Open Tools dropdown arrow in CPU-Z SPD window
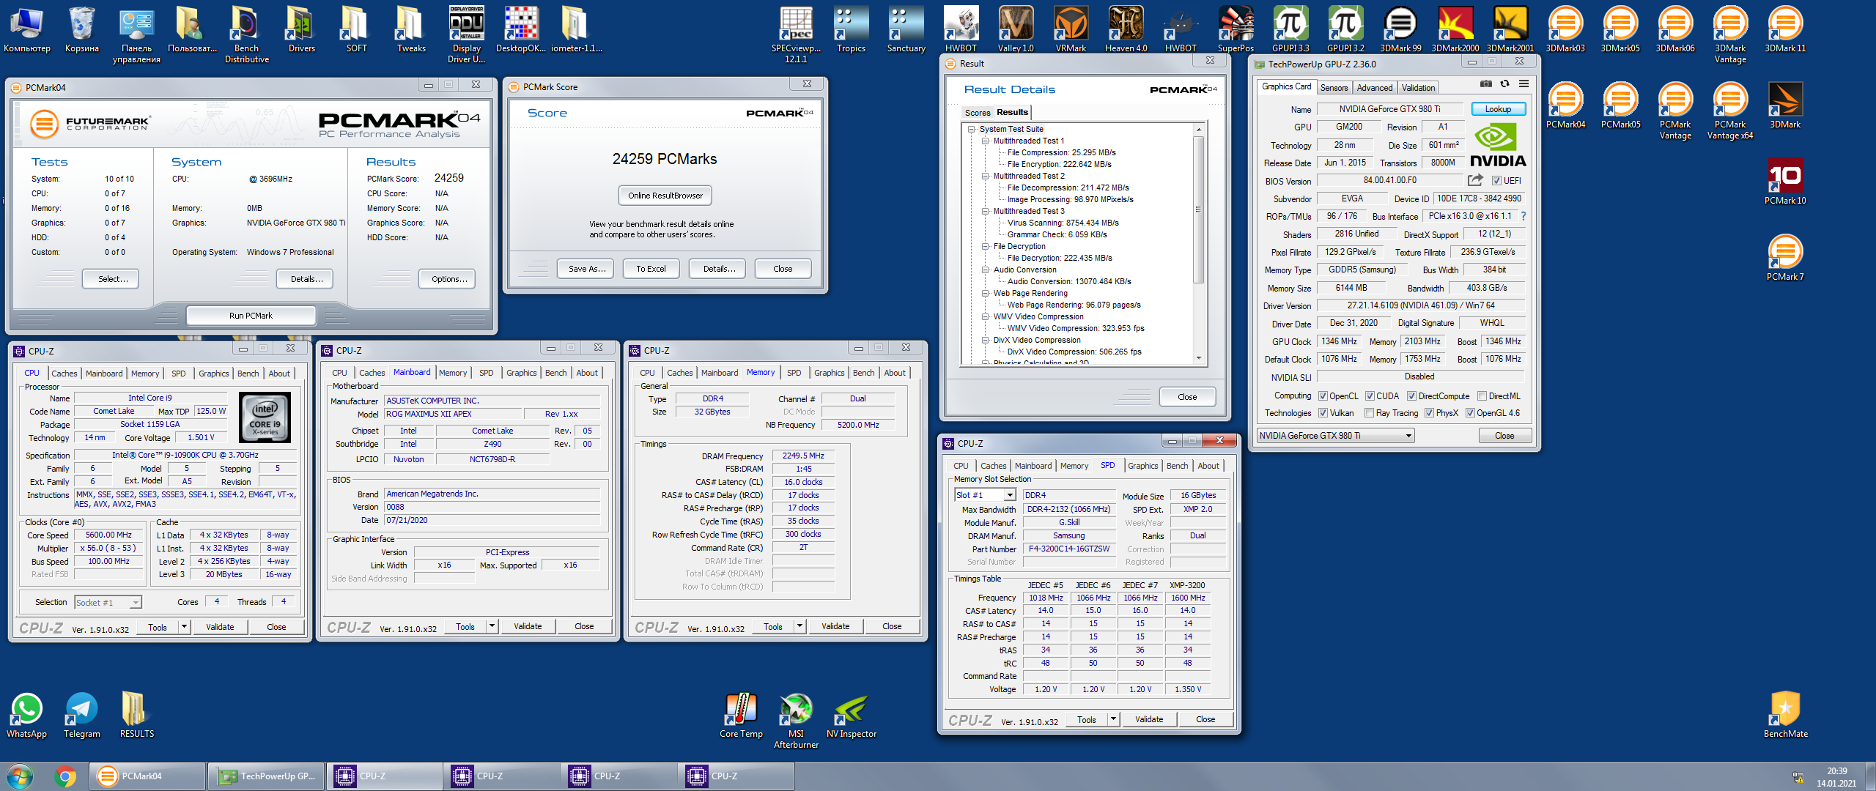The image size is (1876, 791). 1113,720
